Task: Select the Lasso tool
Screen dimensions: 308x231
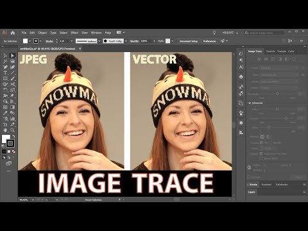Action: [12, 62]
